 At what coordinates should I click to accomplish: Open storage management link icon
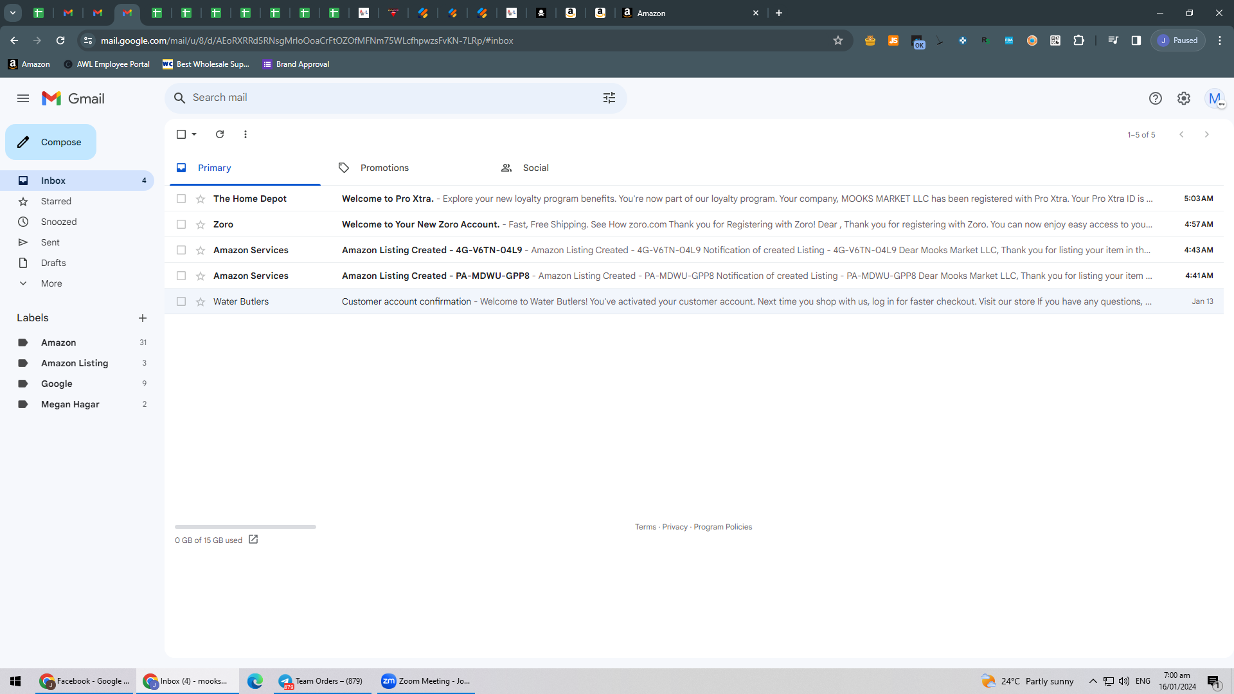(253, 540)
